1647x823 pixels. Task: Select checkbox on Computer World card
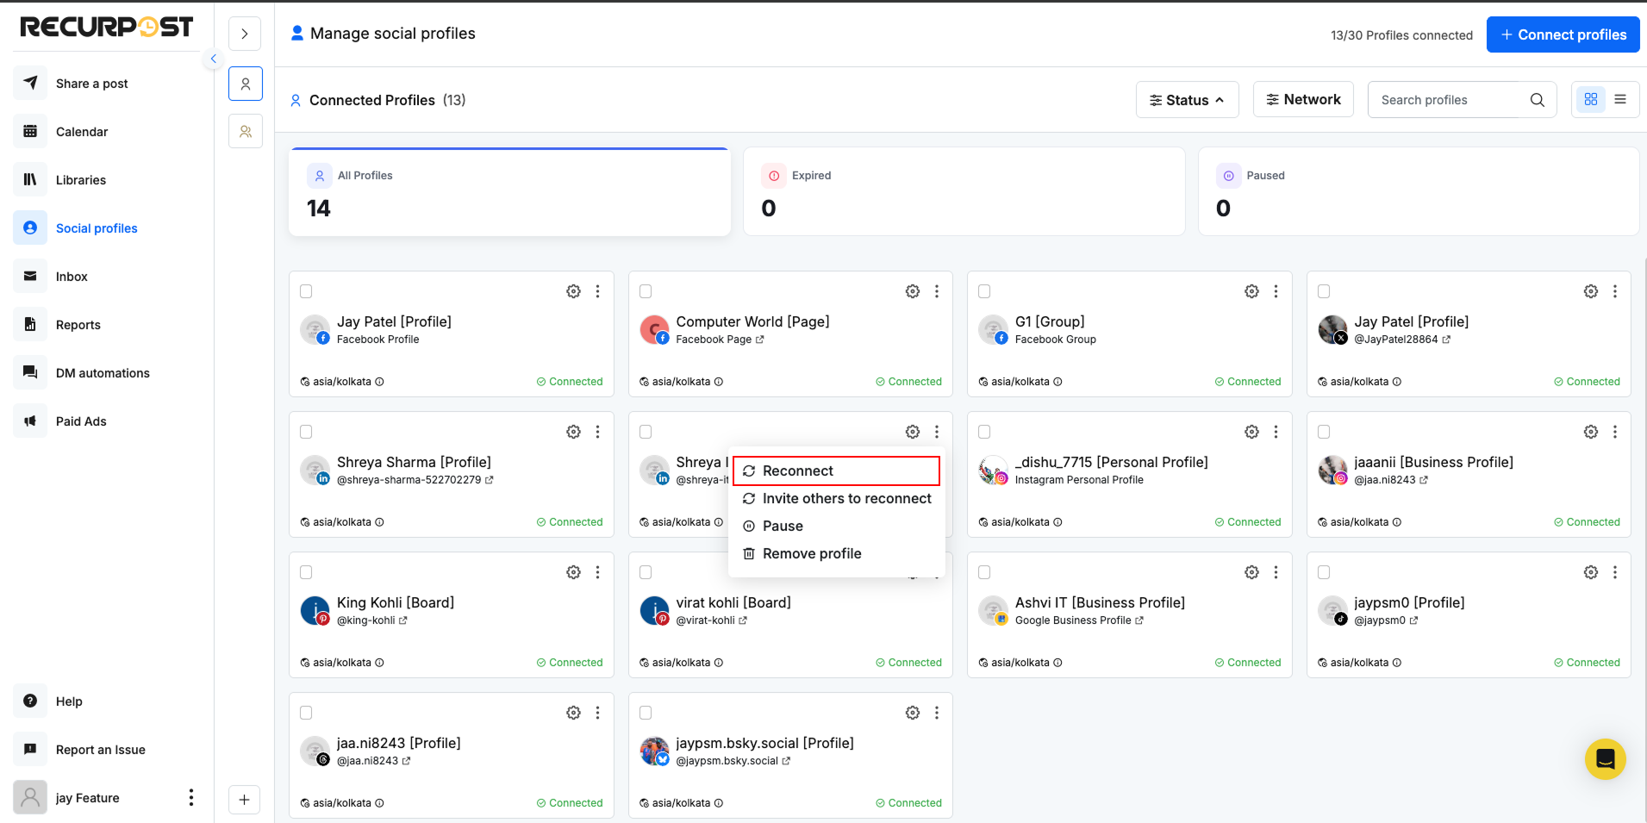click(646, 291)
